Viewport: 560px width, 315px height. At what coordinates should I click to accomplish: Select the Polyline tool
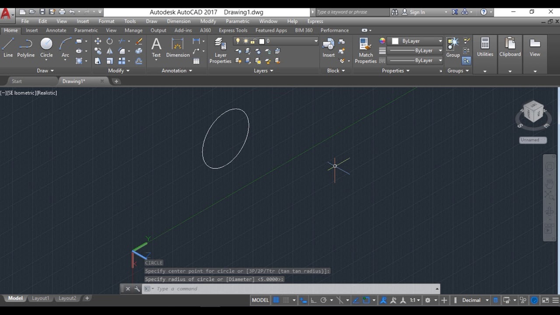coord(26,47)
